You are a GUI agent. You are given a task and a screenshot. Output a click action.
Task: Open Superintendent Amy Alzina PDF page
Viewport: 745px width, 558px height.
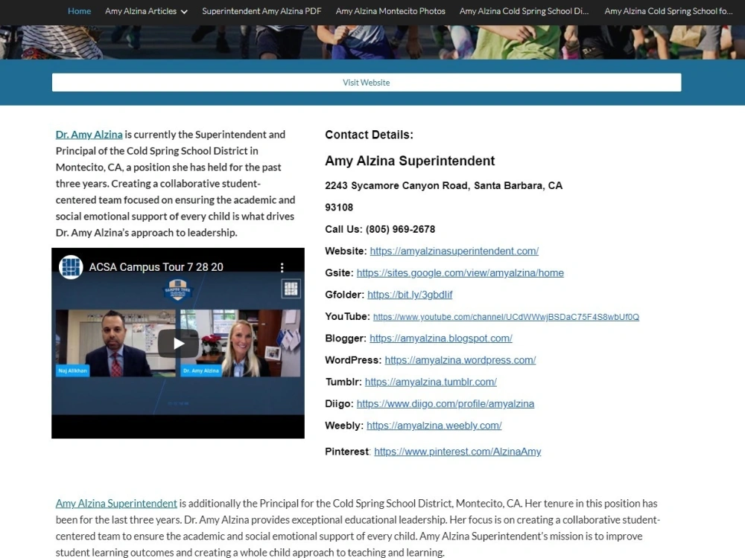261,11
